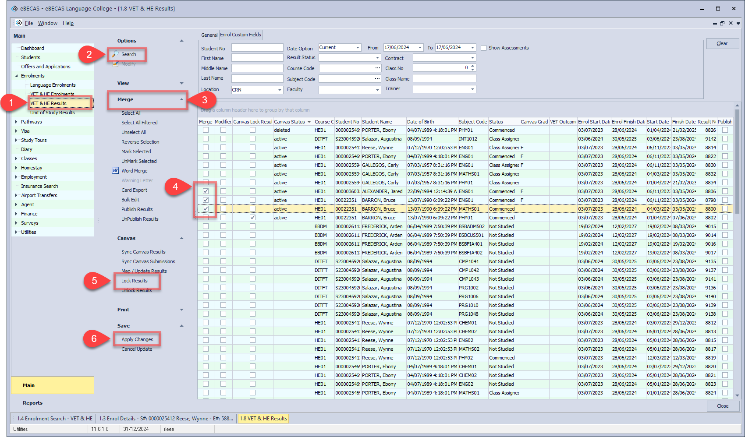Untick Canvas Lock checkbox for BARRON PHY01 row
Image resolution: width=745 pixels, height=437 pixels.
pos(252,218)
